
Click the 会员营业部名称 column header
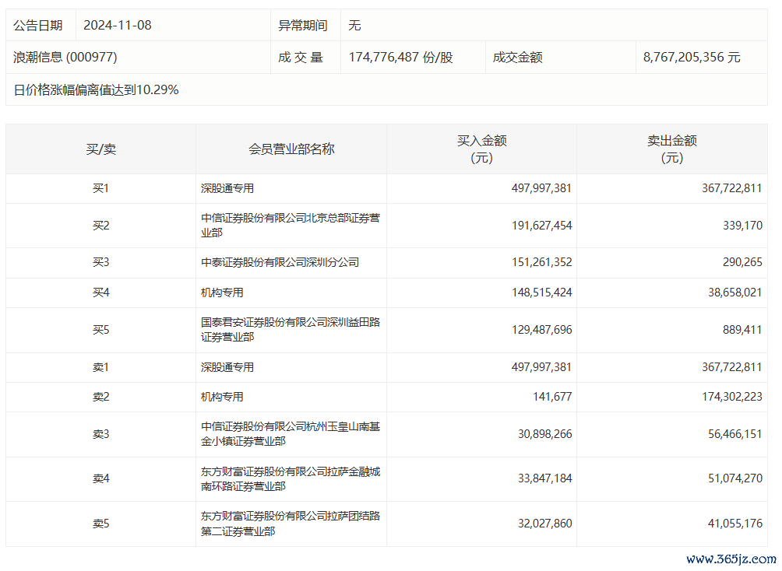pos(291,149)
